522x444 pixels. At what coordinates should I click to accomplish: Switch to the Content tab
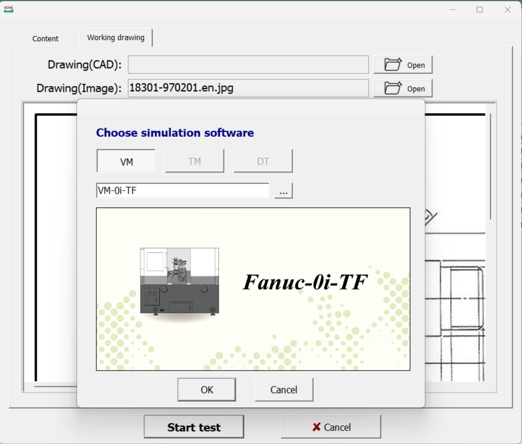coord(45,39)
